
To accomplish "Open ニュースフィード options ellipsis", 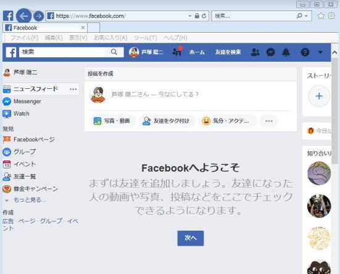I will click(73, 89).
